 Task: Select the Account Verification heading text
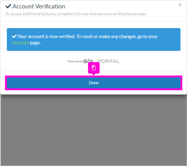39,6
